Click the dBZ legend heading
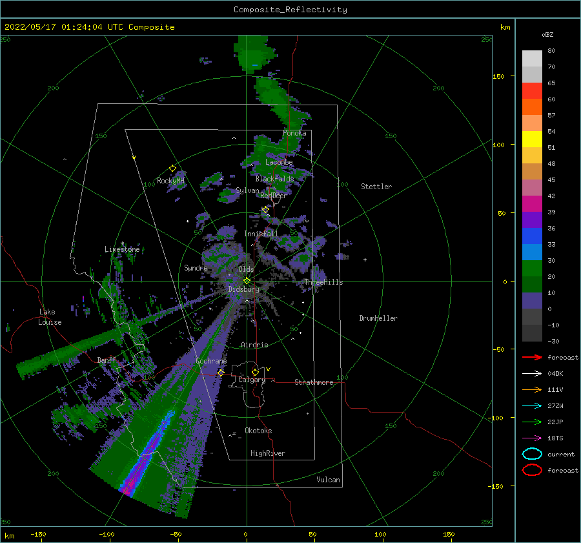The image size is (581, 543). [547, 34]
